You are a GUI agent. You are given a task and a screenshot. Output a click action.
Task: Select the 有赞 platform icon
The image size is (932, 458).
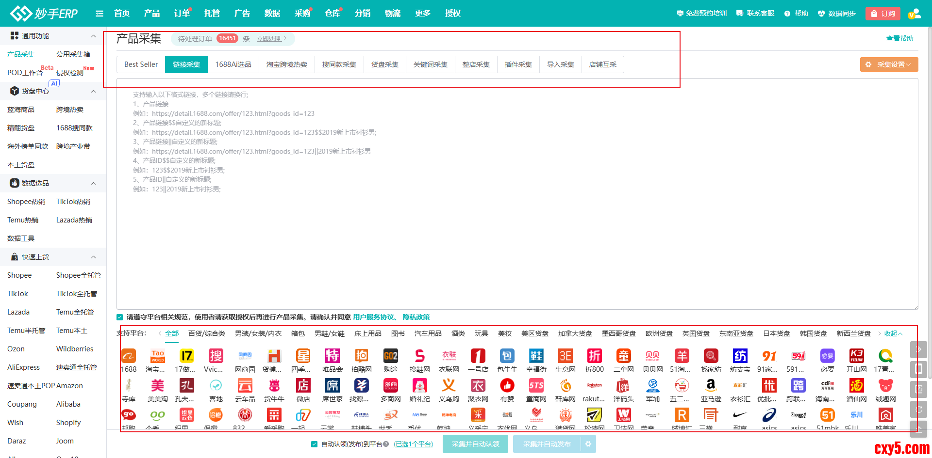click(507, 386)
